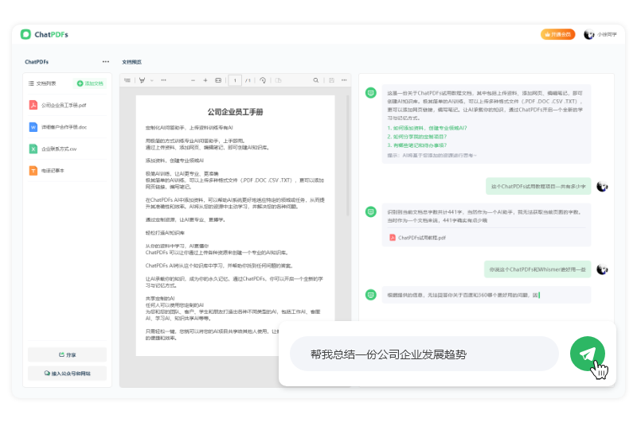The width and height of the screenshot is (637, 422).
Task: Click the fit-to-width page icon
Action: 219,80
